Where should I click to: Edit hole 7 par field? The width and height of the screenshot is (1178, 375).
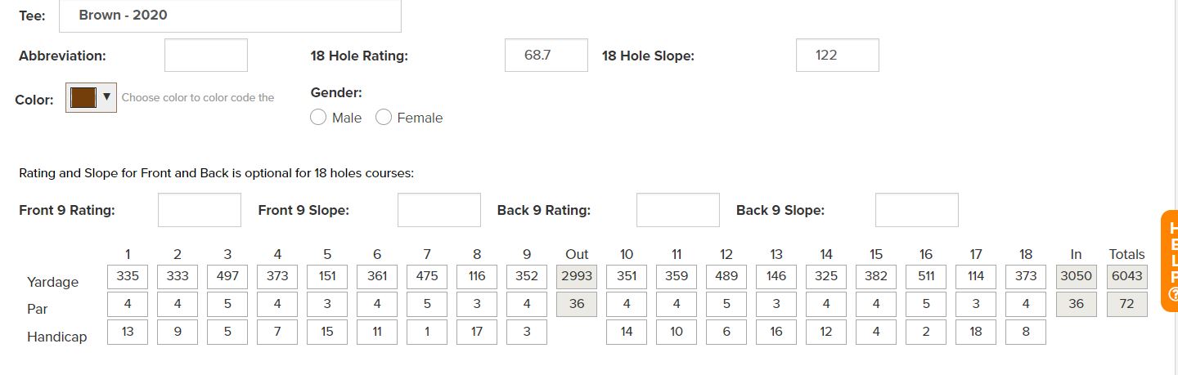[x=427, y=304]
